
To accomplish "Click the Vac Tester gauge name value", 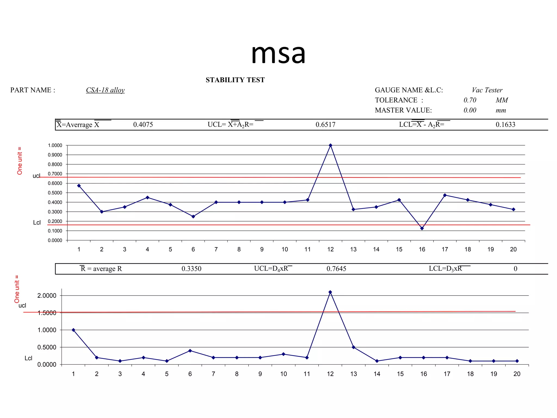I will [x=487, y=90].
